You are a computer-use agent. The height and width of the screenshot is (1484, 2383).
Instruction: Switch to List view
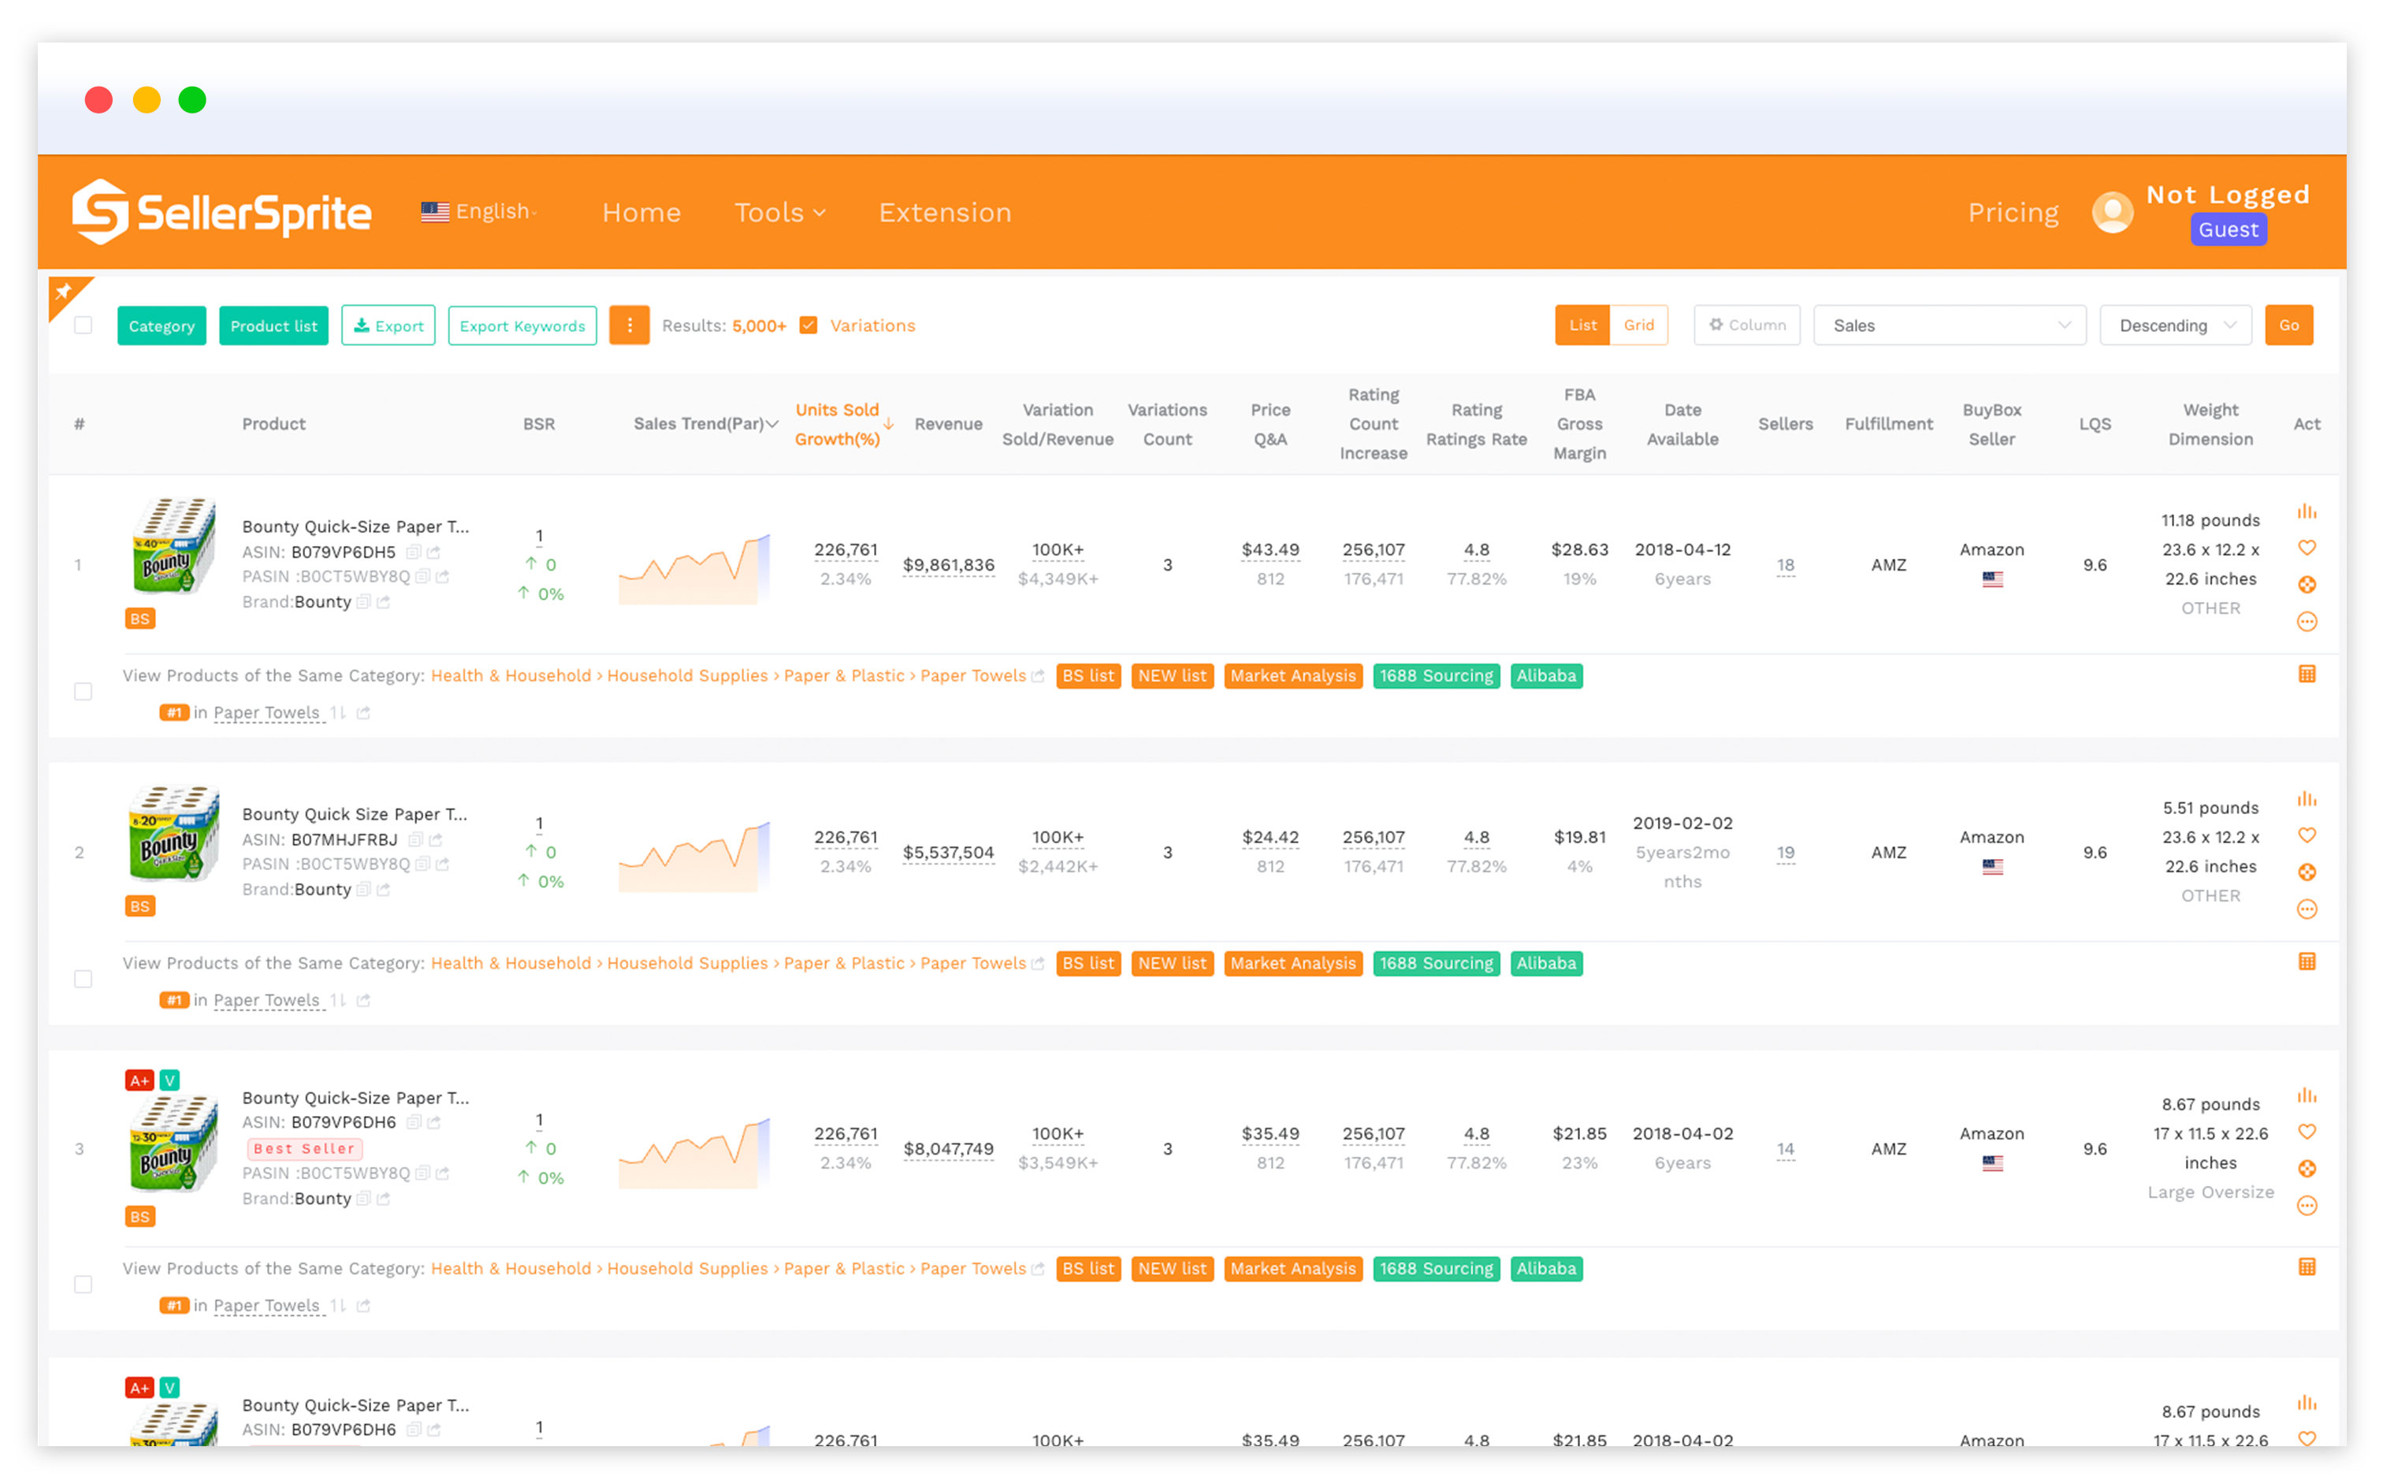[1581, 325]
